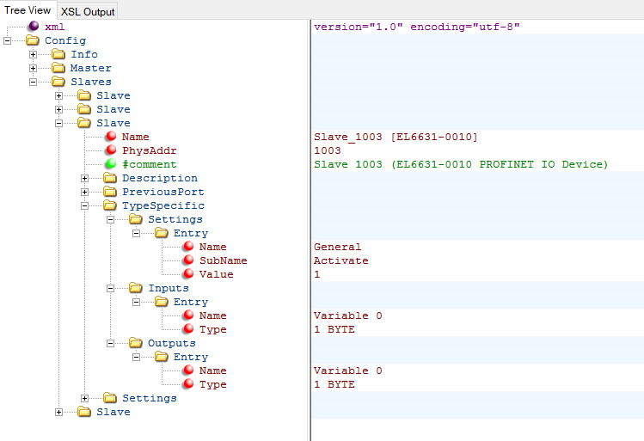Click the red icon beside PhysAddr
The height and width of the screenshot is (441, 644).
click(x=110, y=150)
